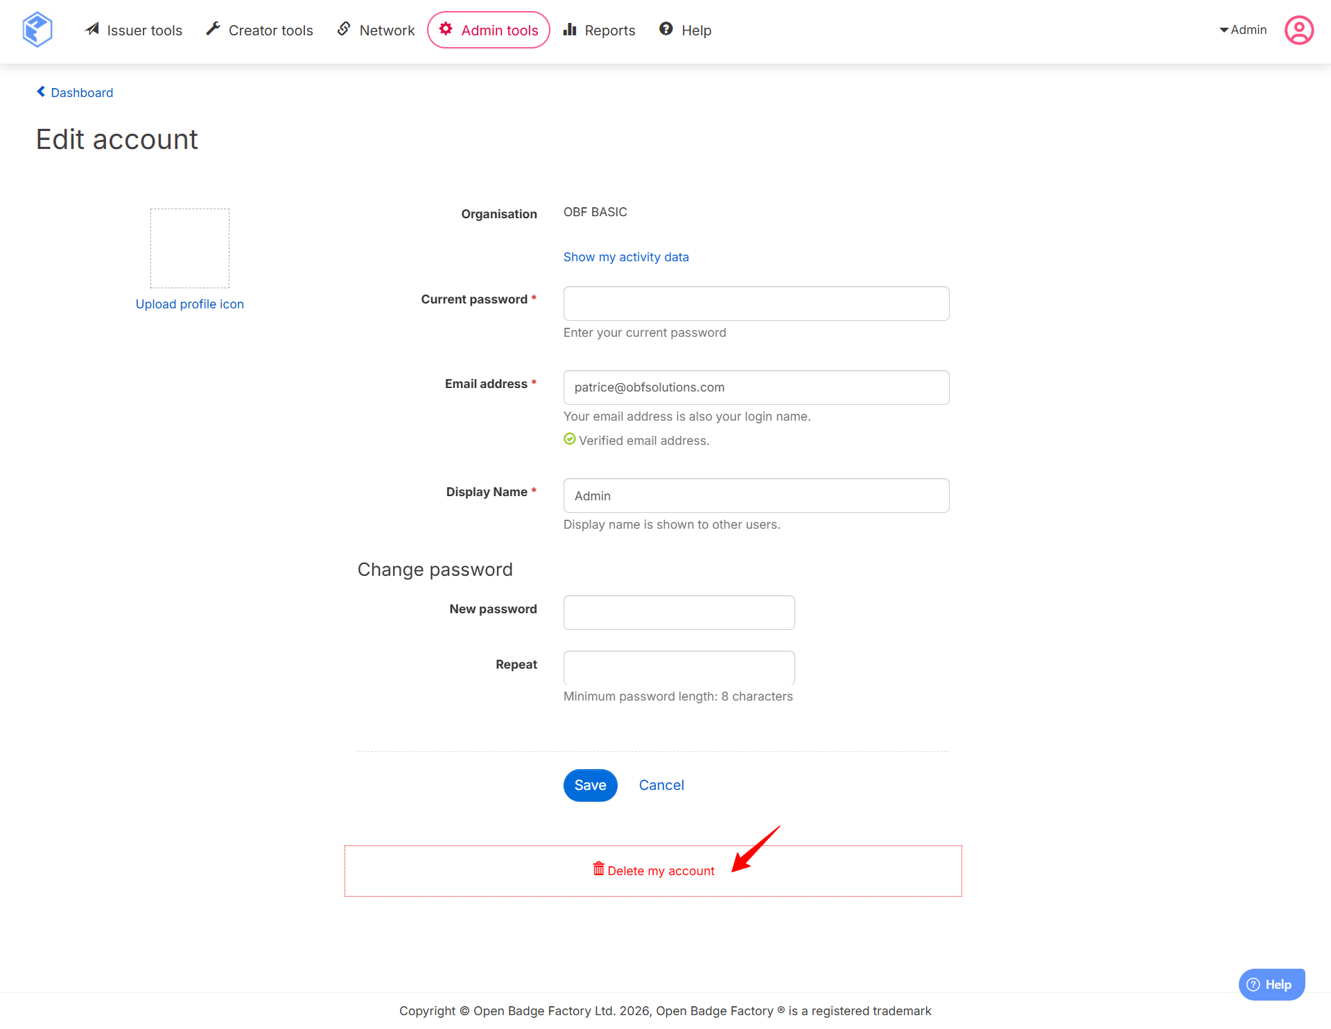
Task: Click the Admin tools gear icon
Action: coord(446,29)
